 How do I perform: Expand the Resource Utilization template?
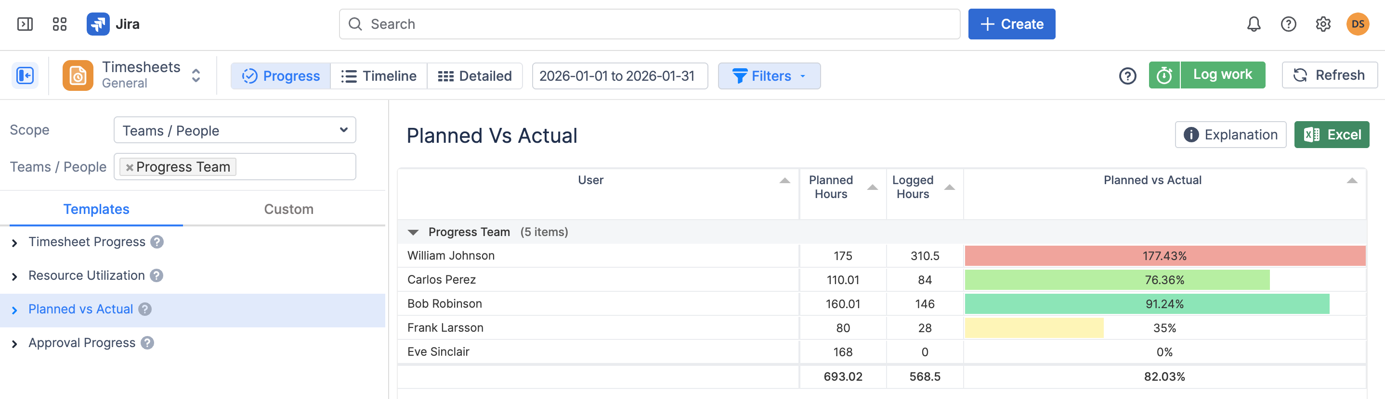(14, 276)
